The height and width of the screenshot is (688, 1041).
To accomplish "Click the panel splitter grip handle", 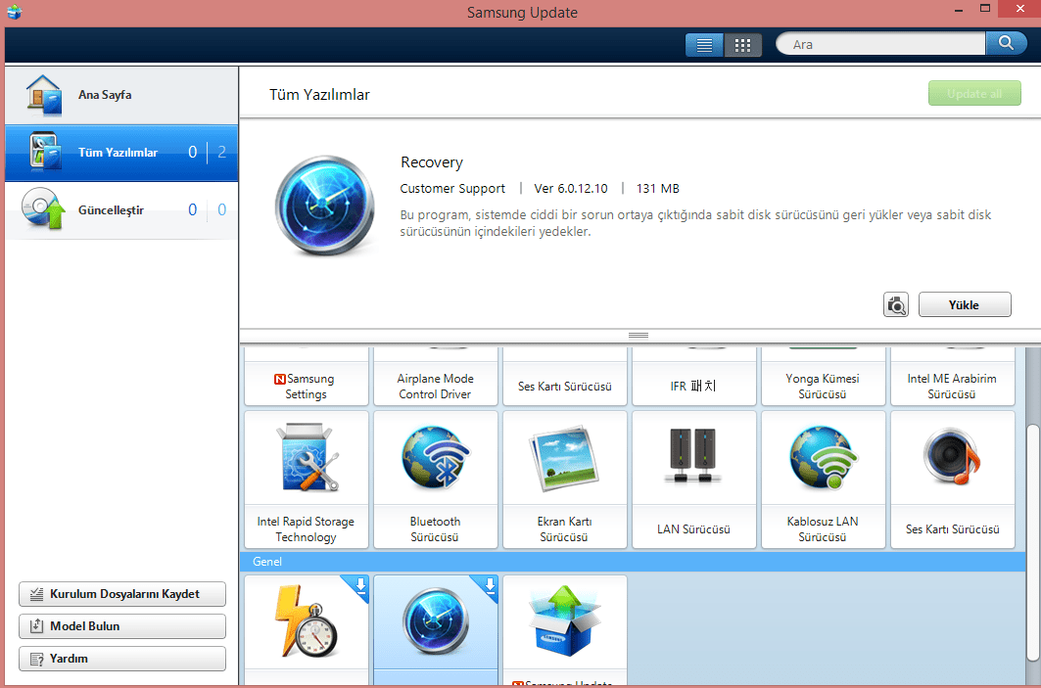I will click(x=638, y=335).
